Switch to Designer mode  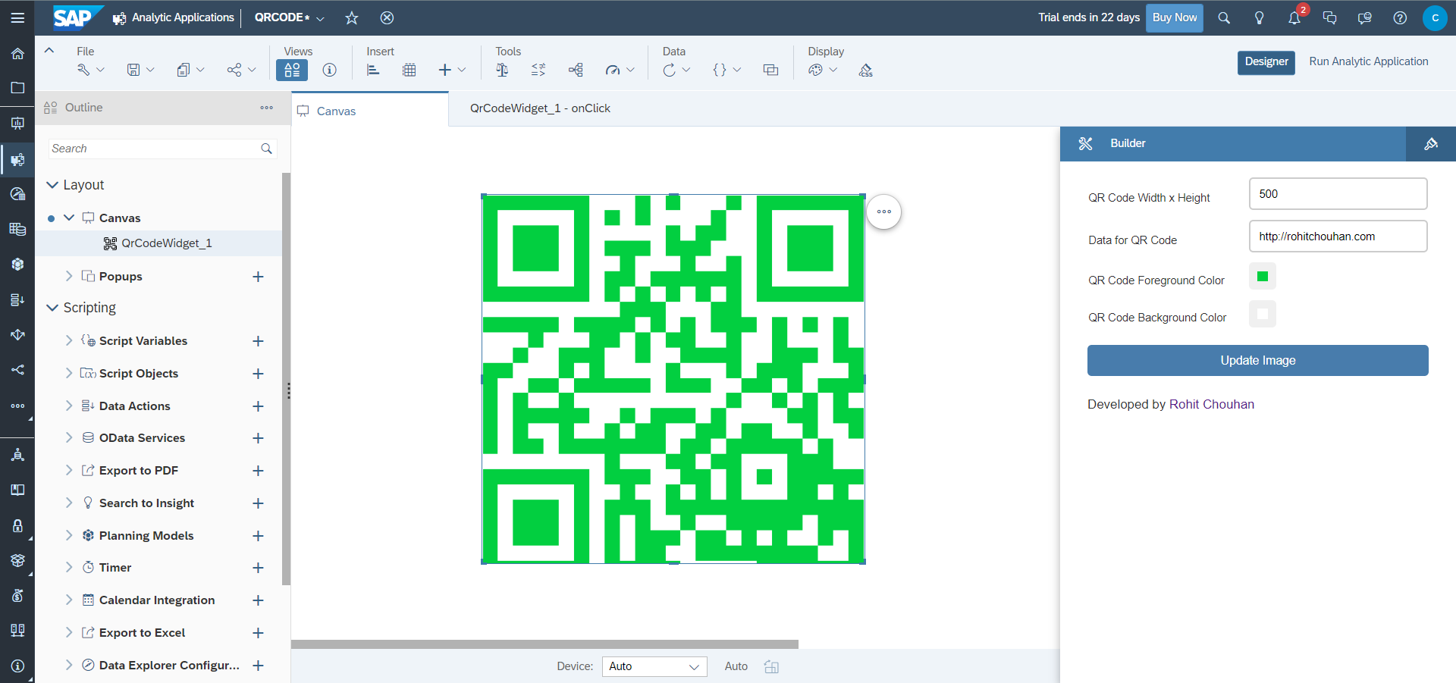pos(1266,62)
